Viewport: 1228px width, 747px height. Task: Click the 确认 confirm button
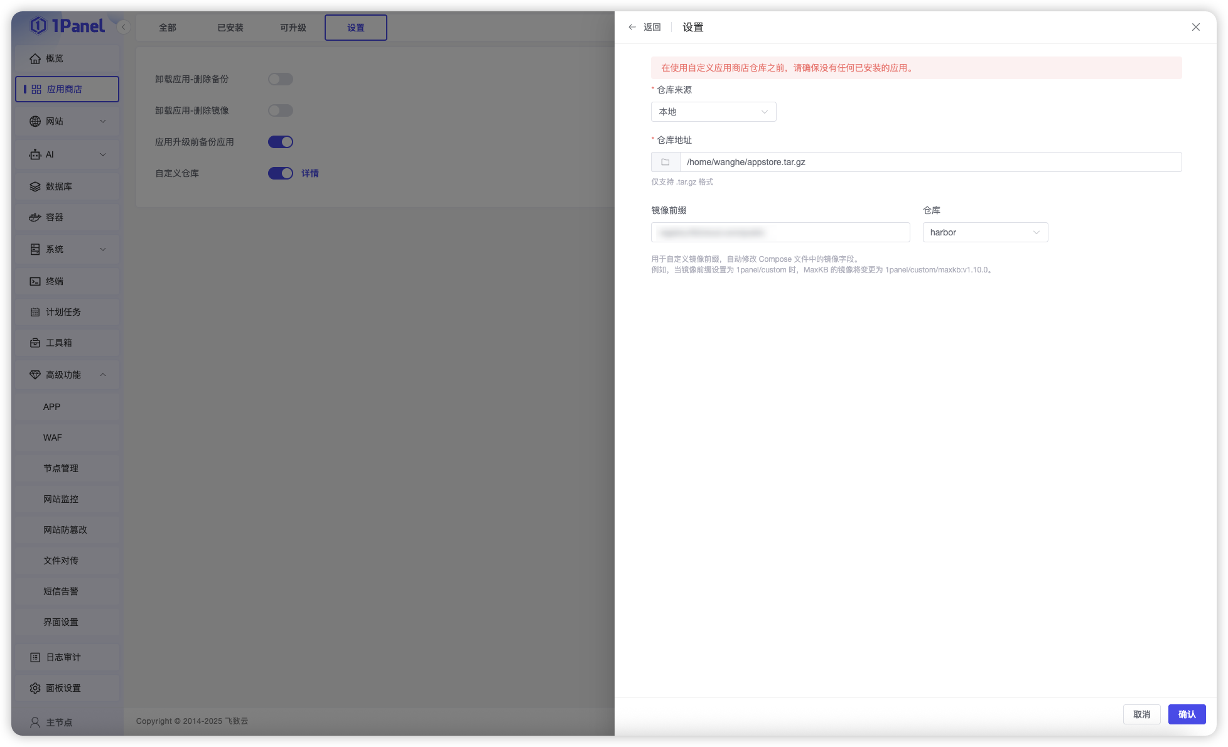click(x=1187, y=714)
